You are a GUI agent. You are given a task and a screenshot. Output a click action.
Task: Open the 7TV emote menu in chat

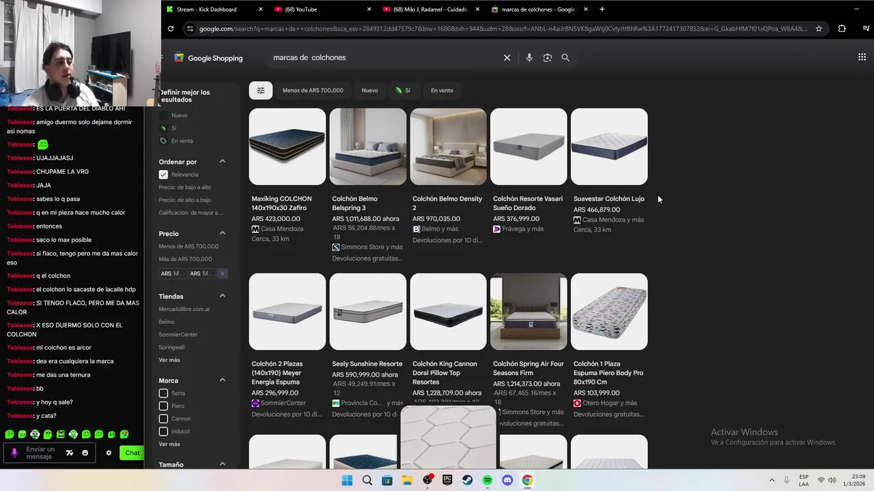tap(69, 453)
